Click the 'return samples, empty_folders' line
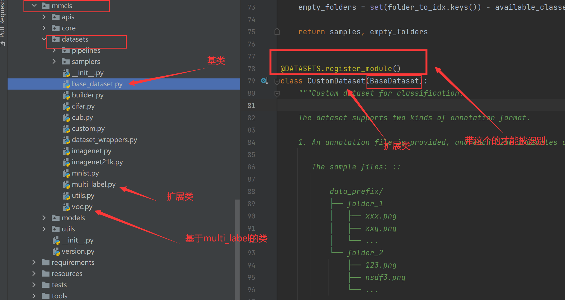Image resolution: width=565 pixels, height=300 pixels. pos(363,32)
